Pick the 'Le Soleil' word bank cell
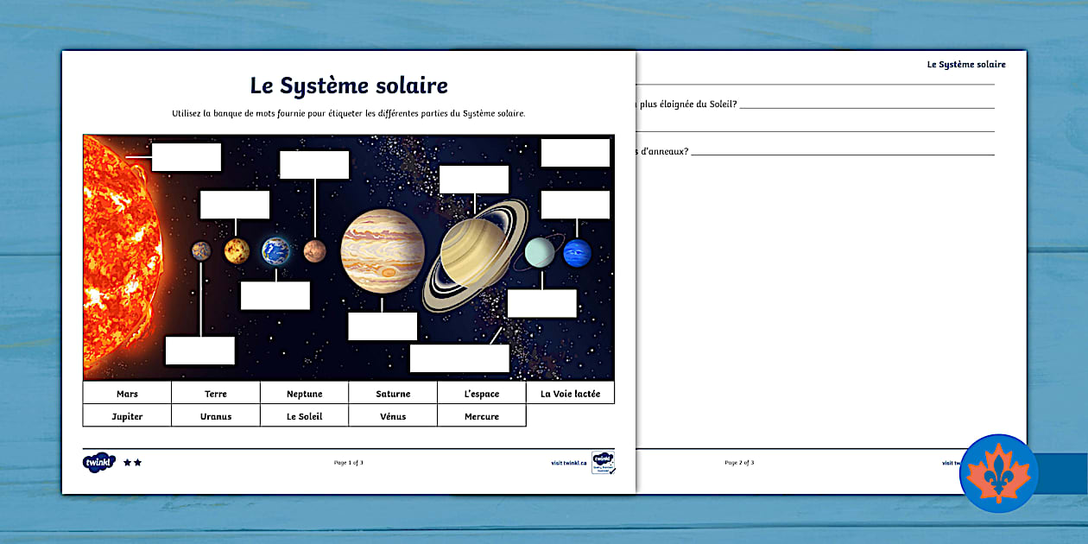 coord(304,416)
